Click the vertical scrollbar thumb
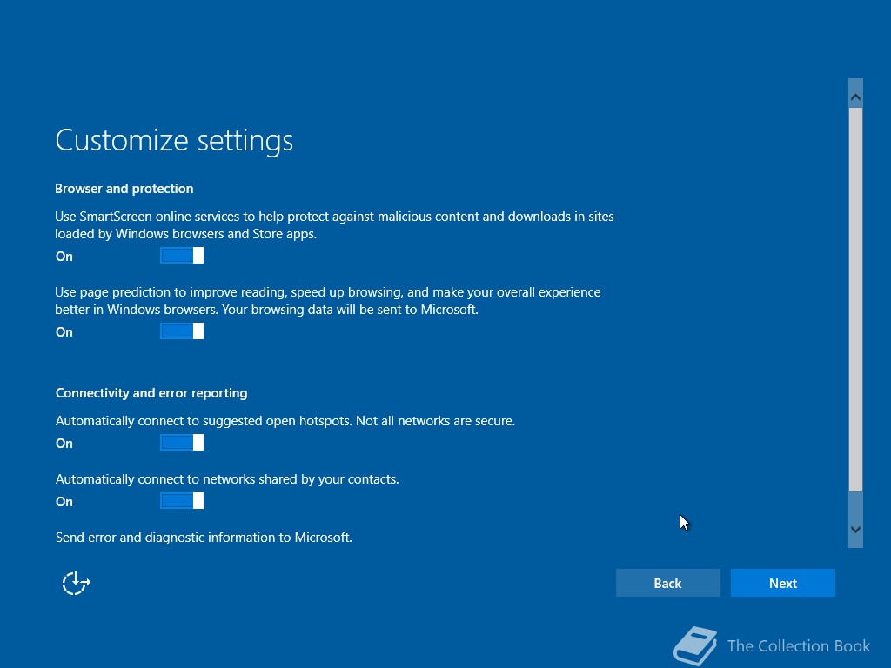 tap(855, 299)
